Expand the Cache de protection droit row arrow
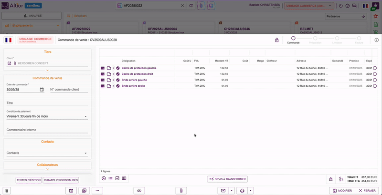This screenshot has width=382, height=195. click(x=113, y=74)
